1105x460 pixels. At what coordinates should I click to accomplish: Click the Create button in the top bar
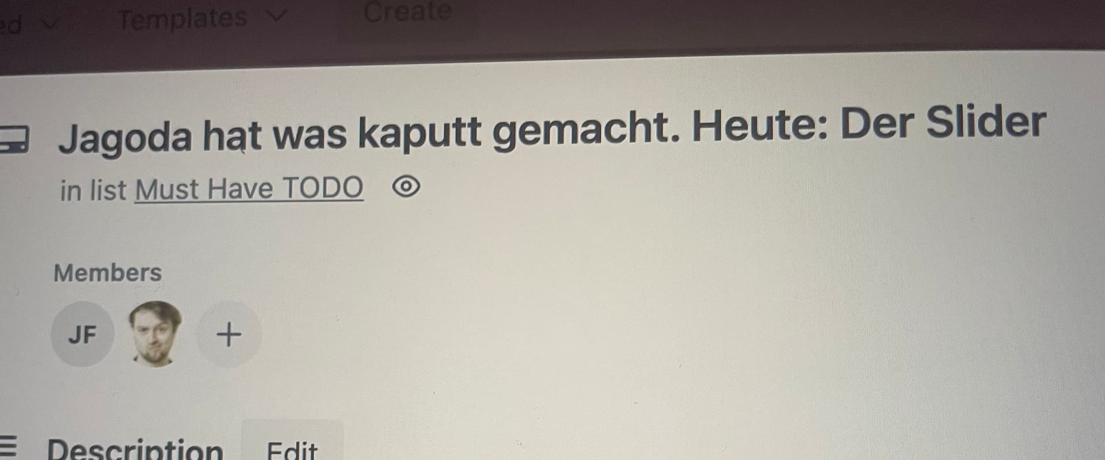[x=407, y=12]
